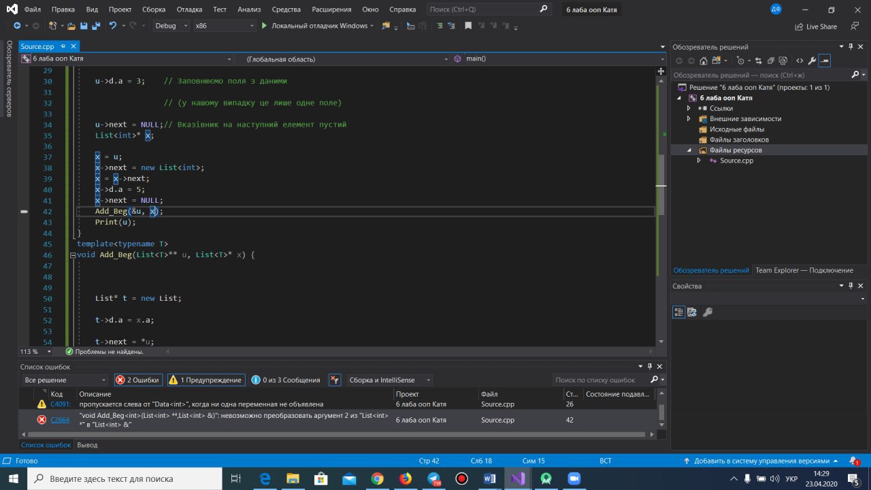Open error code C2664 link
The height and width of the screenshot is (490, 871).
(x=60, y=420)
